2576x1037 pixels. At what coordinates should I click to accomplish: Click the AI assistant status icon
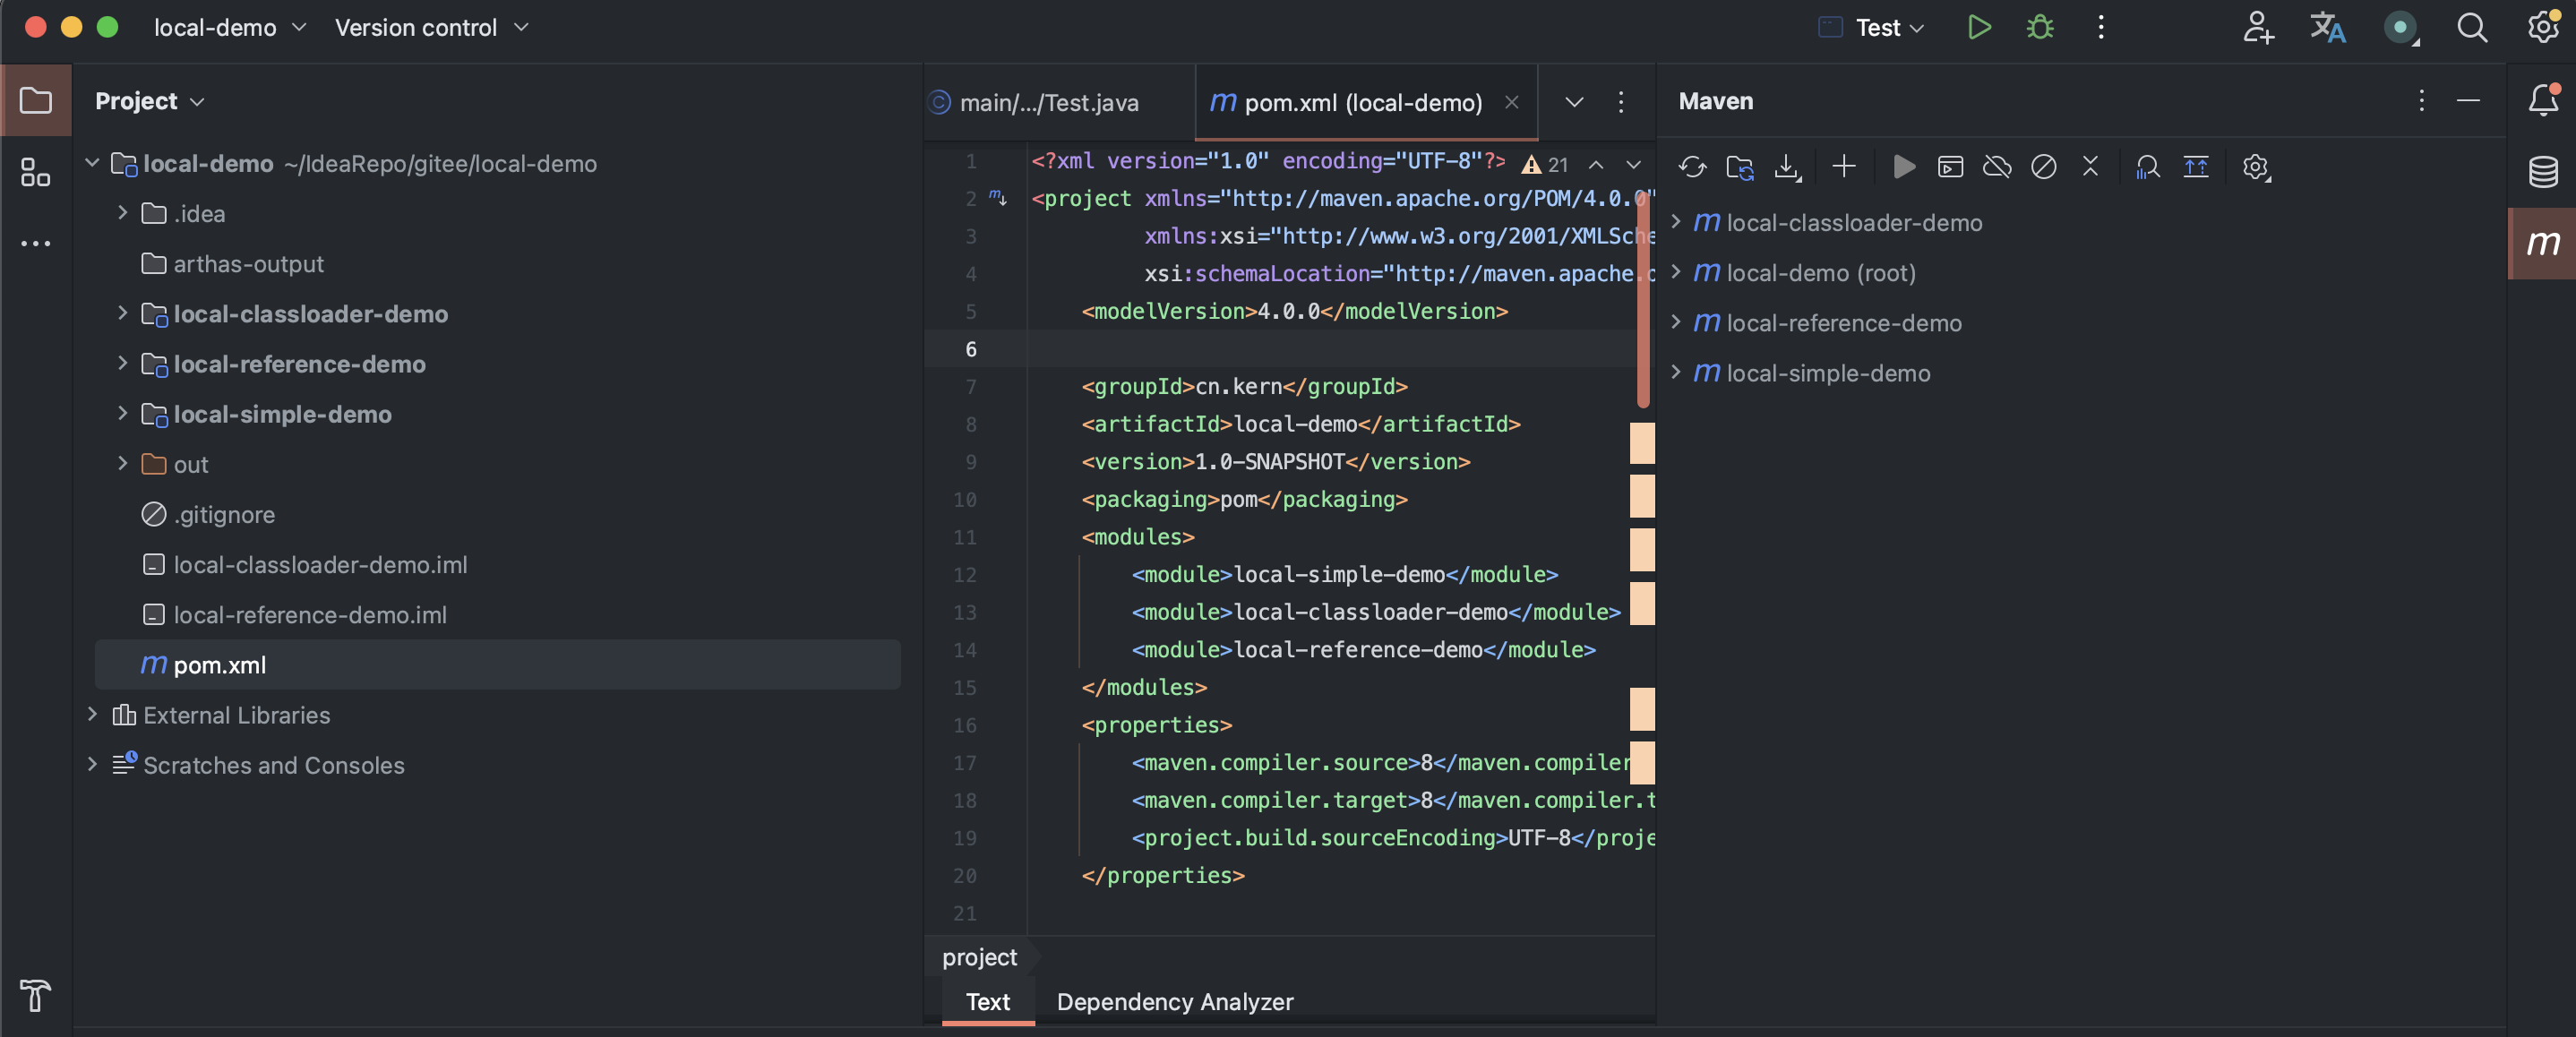coord(2400,27)
